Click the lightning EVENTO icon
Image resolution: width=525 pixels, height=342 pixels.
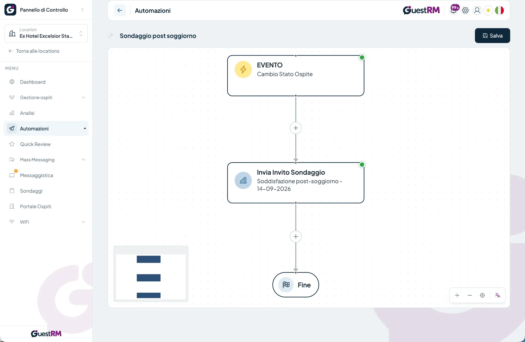tap(243, 70)
